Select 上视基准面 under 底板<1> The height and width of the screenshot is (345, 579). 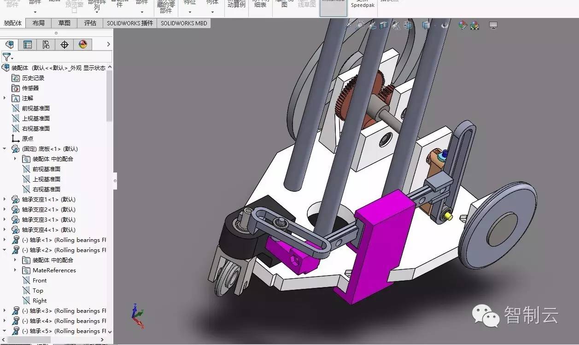47,179
